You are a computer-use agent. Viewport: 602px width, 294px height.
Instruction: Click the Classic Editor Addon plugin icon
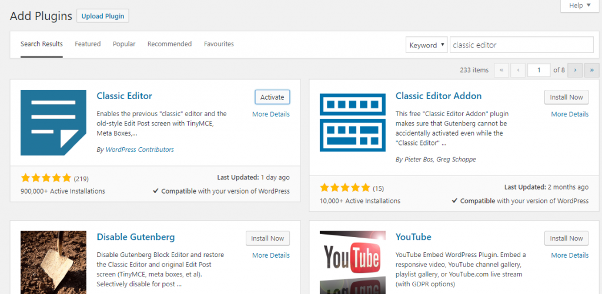point(353,123)
